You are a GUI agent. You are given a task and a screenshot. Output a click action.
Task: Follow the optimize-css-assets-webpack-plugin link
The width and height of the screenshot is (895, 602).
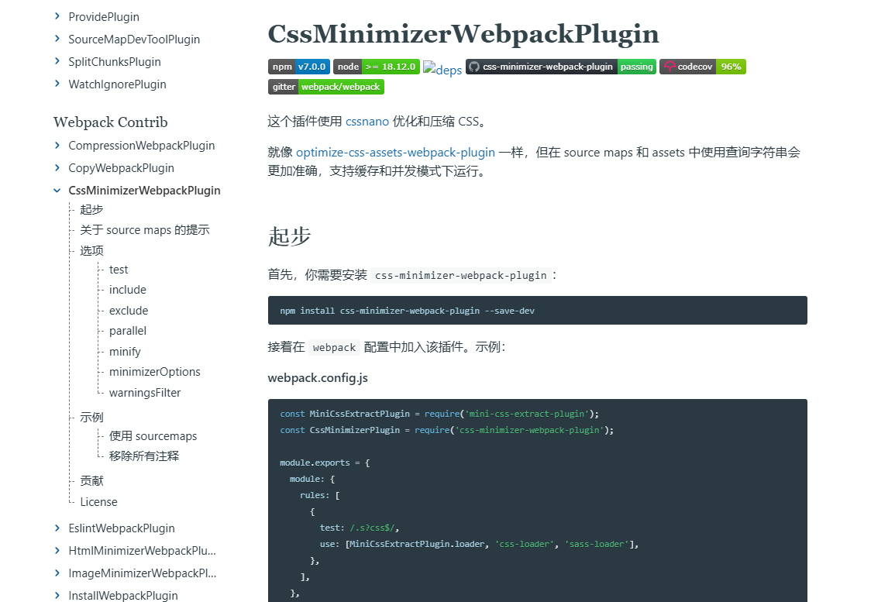point(395,153)
